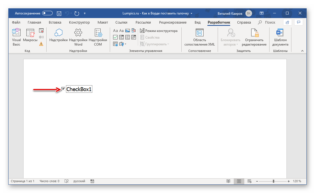Toggle Режим конструктора design mode
315x193 pixels.
tap(159, 31)
